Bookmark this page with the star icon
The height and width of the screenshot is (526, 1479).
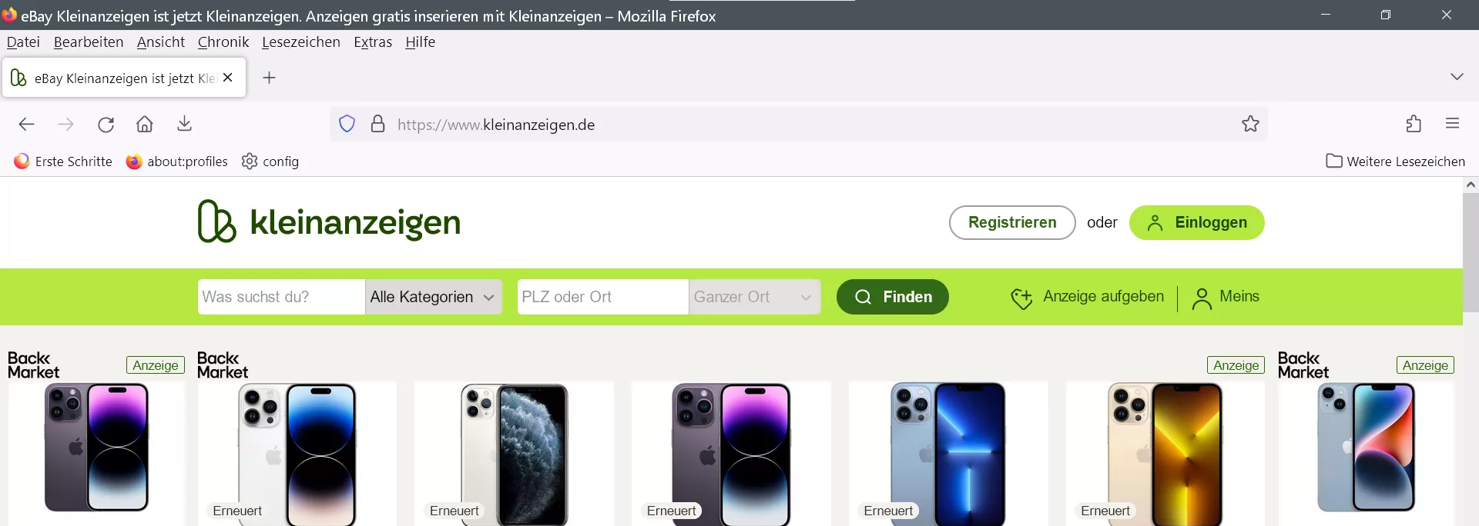[1250, 124]
